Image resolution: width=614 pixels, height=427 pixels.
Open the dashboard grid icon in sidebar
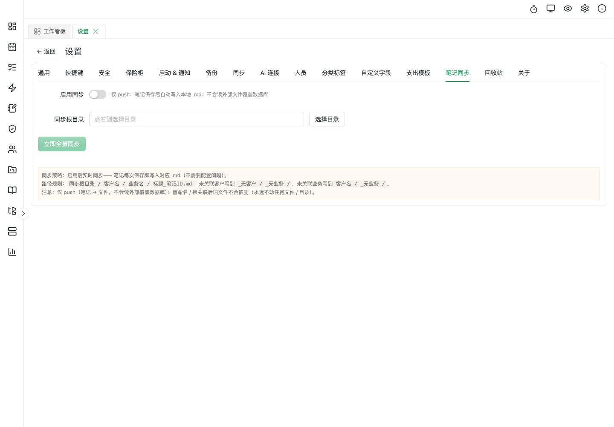[x=12, y=26]
